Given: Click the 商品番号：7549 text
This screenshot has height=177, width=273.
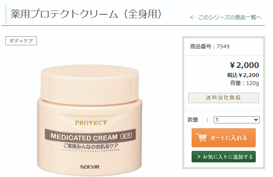Looking at the screenshot, I should pos(210,46).
